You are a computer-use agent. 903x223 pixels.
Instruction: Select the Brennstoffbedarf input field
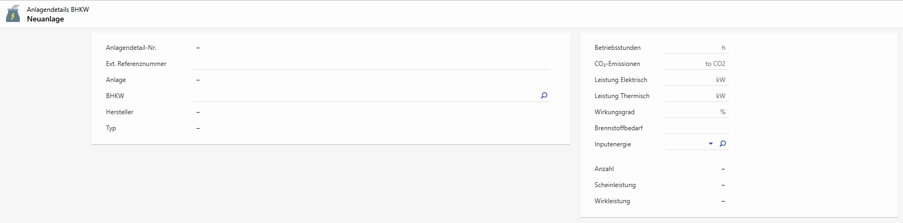click(696, 128)
